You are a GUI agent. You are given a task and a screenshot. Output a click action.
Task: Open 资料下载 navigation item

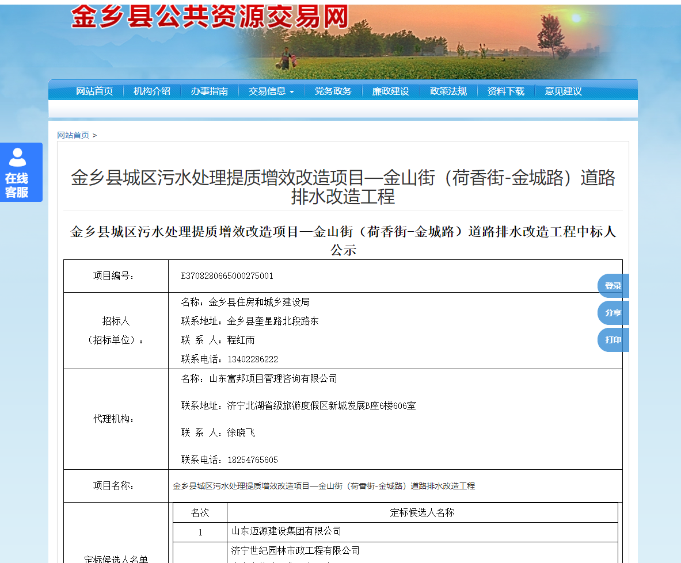tap(506, 91)
